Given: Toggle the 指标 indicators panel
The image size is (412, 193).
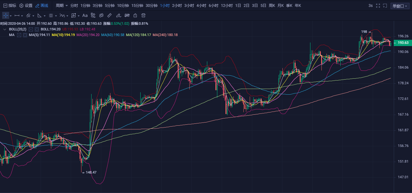Looking at the screenshot, I should [x=10, y=6].
